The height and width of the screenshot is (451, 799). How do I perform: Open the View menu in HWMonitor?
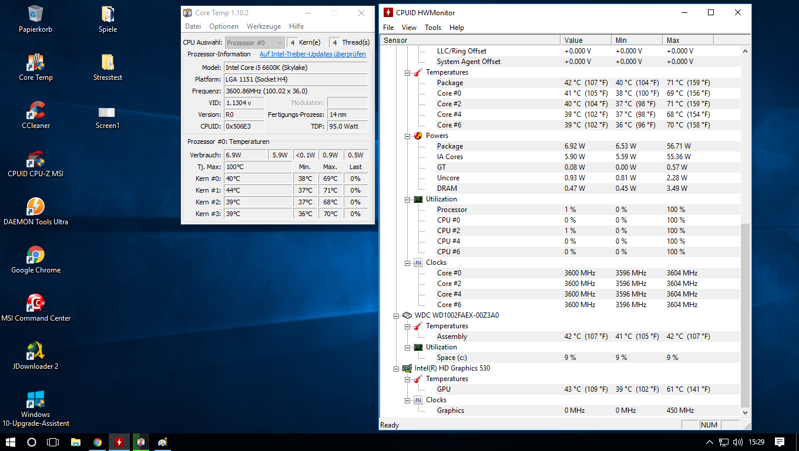pyautogui.click(x=409, y=28)
